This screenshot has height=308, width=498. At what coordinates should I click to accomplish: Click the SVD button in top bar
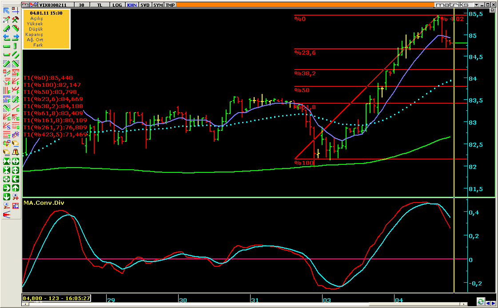pyautogui.click(x=145, y=5)
